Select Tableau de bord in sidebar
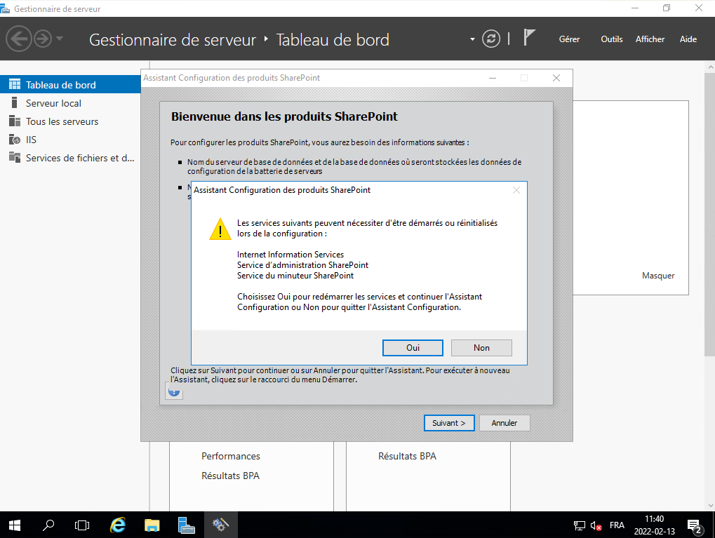715x538 pixels. point(70,85)
